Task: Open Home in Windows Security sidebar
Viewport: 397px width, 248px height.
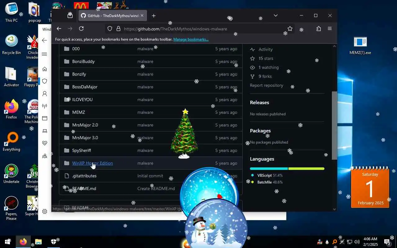Action: (45, 69)
